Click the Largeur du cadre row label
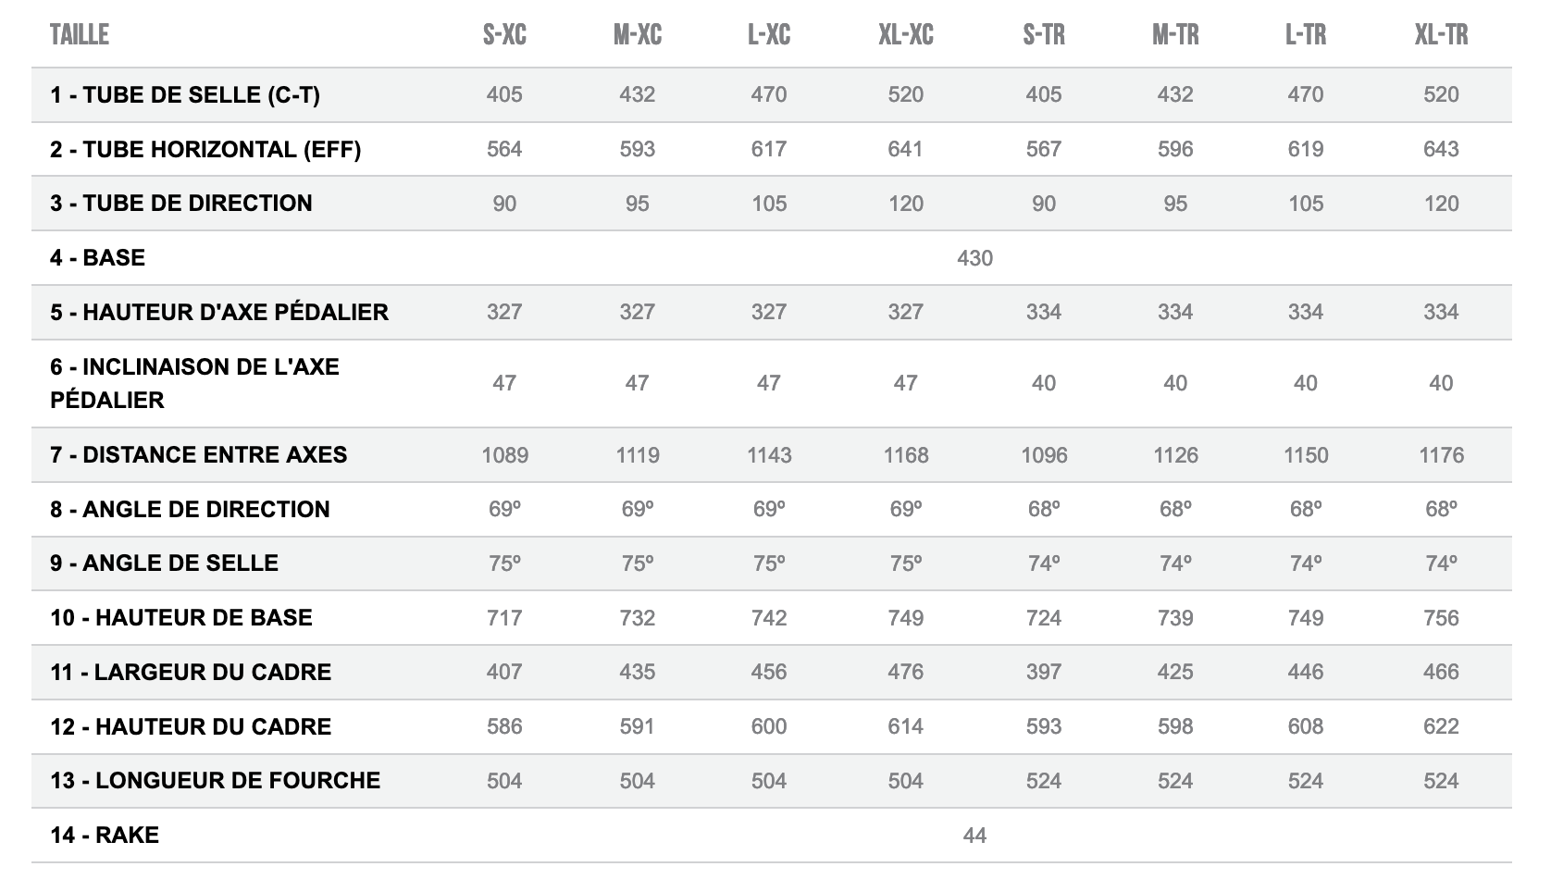1551x879 pixels. coord(191,673)
